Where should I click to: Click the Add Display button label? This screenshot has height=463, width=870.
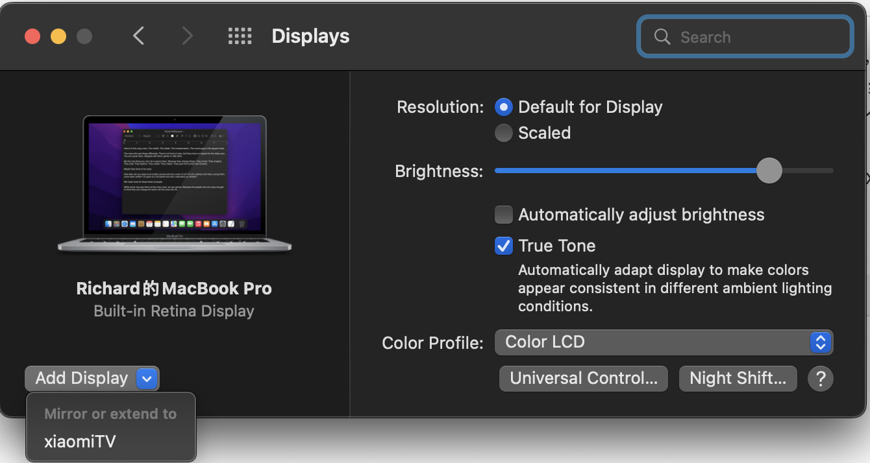click(81, 379)
